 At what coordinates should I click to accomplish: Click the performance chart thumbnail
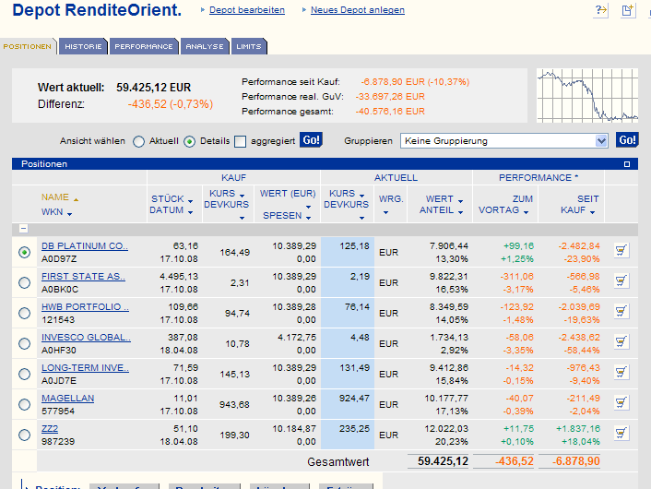point(587,96)
